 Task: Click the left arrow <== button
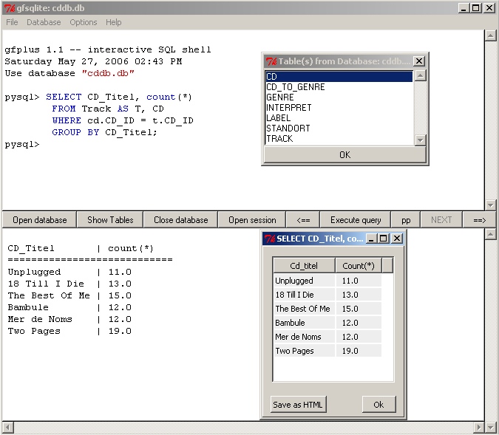click(303, 219)
